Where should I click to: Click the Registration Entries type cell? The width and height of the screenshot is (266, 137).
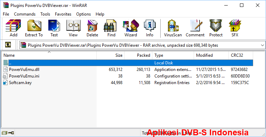(x=172, y=83)
